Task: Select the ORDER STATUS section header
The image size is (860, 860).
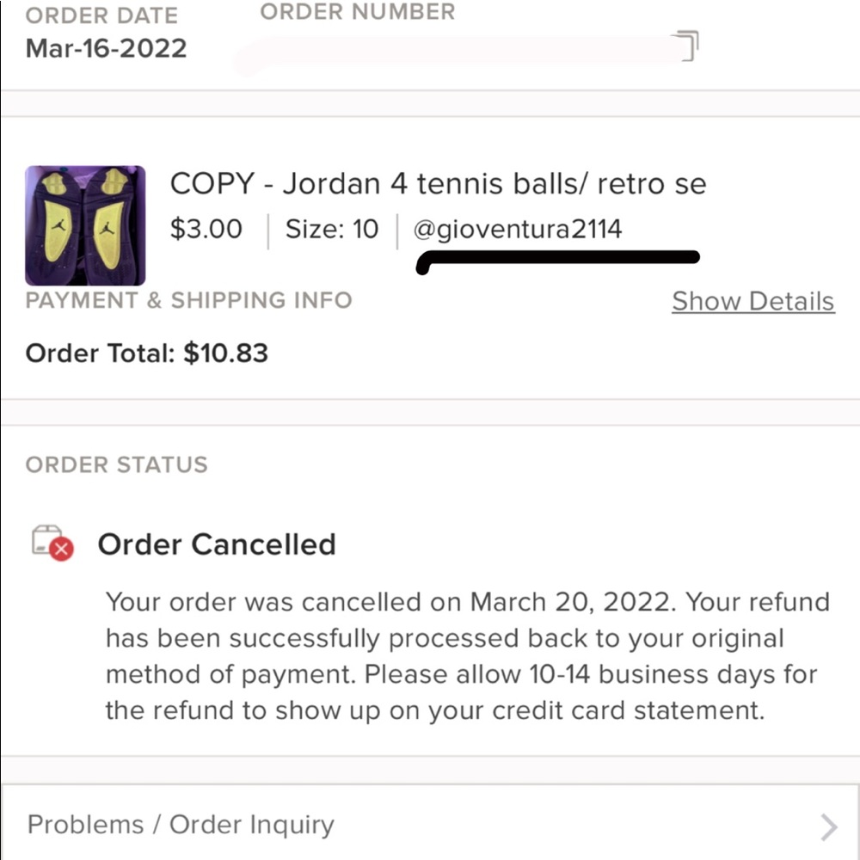Action: [x=116, y=464]
